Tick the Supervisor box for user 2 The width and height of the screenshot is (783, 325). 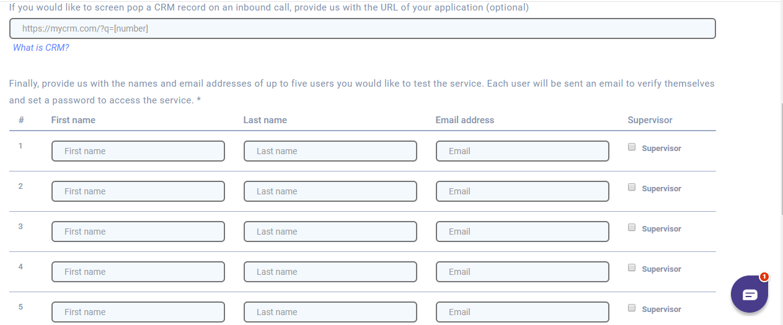pos(632,188)
